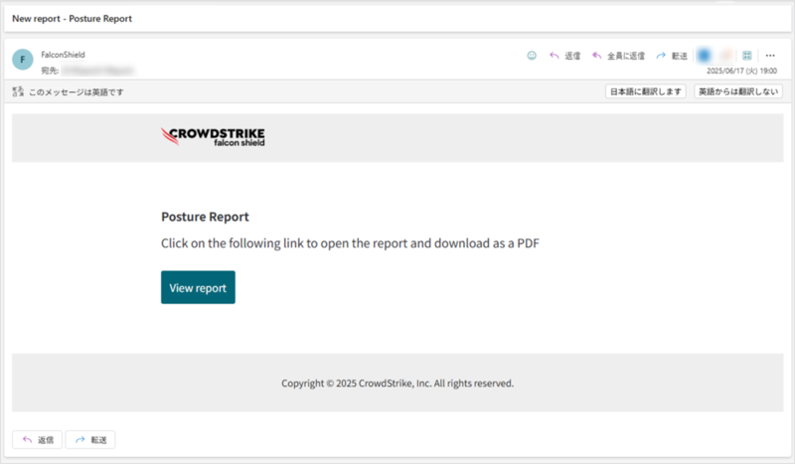Open the View report button
The width and height of the screenshot is (795, 464).
click(x=198, y=287)
